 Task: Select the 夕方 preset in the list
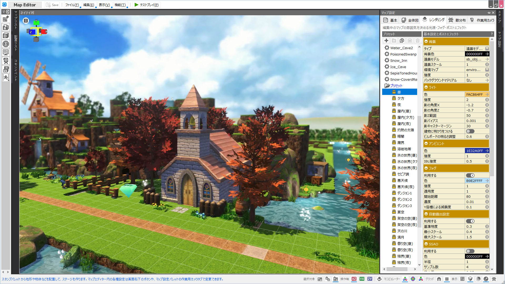[x=401, y=98]
